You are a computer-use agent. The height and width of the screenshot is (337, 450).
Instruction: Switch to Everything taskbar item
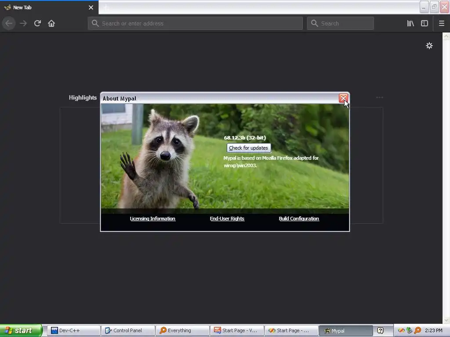coord(182,330)
